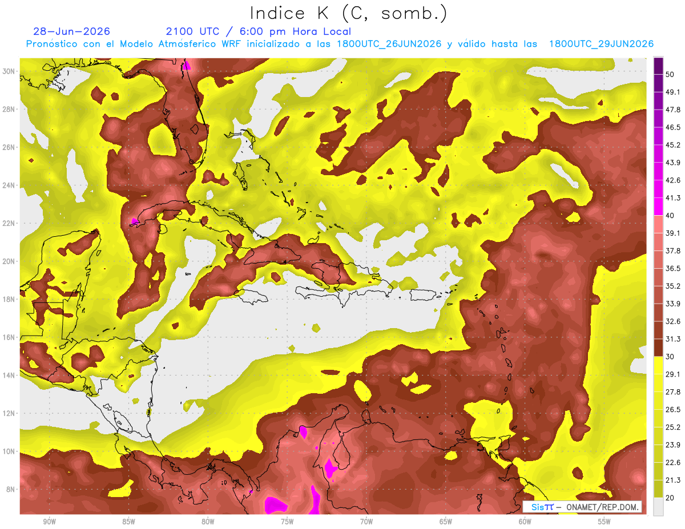
Task: Click the colorbar value '50'
Action: tap(671, 74)
